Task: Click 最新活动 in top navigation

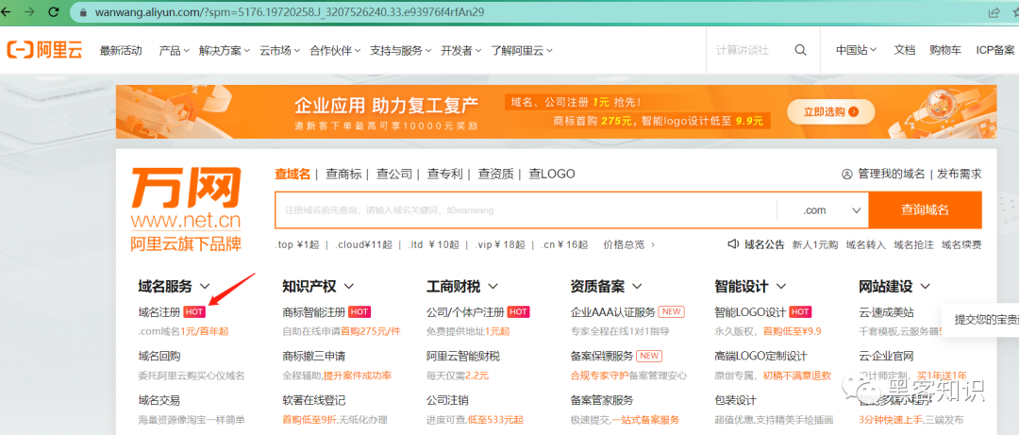Action: click(x=121, y=51)
